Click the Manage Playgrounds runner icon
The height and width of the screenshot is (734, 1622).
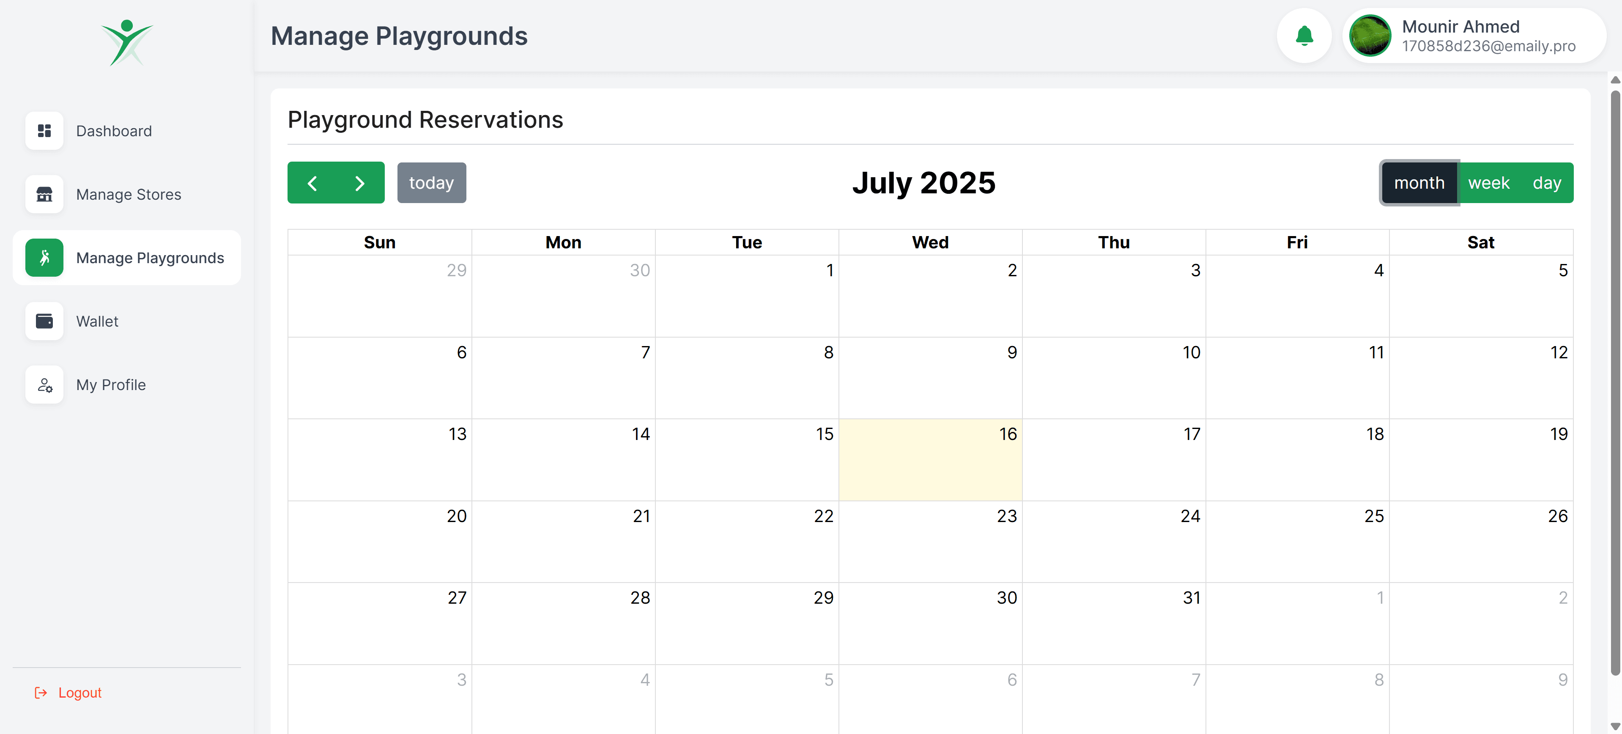click(44, 258)
